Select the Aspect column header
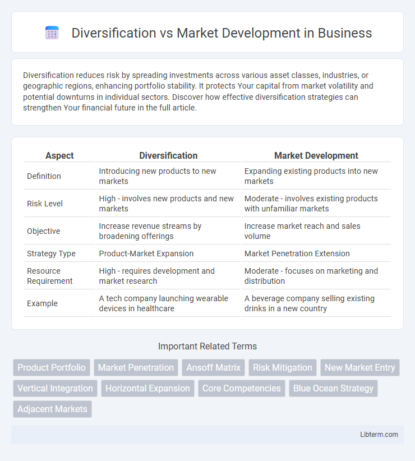415x461 pixels. (59, 155)
